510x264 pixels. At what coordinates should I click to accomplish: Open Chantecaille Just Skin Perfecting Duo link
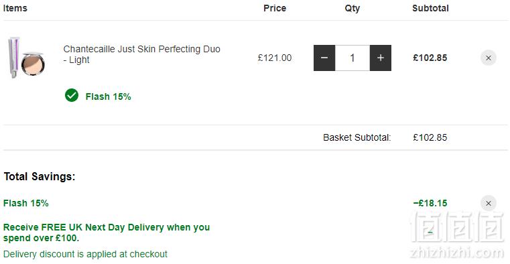[142, 54]
